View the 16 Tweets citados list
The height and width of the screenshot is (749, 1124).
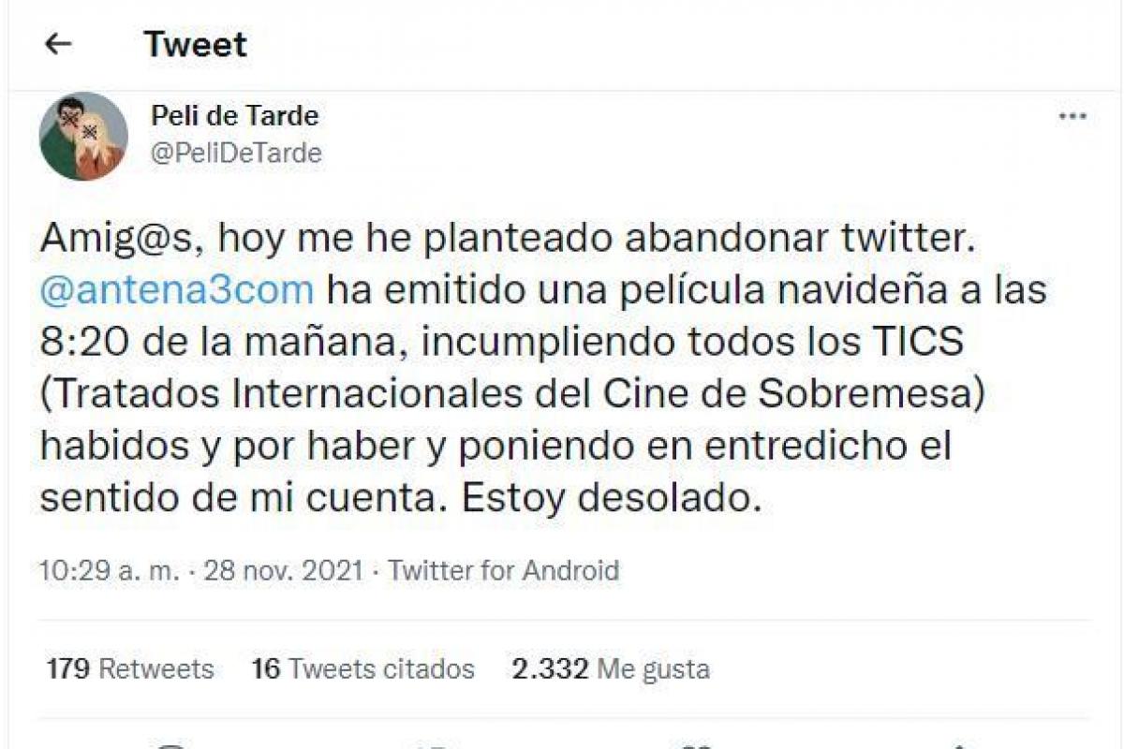362,669
